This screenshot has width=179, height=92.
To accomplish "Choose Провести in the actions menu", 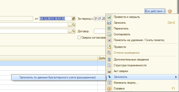I will tap(142, 47).
